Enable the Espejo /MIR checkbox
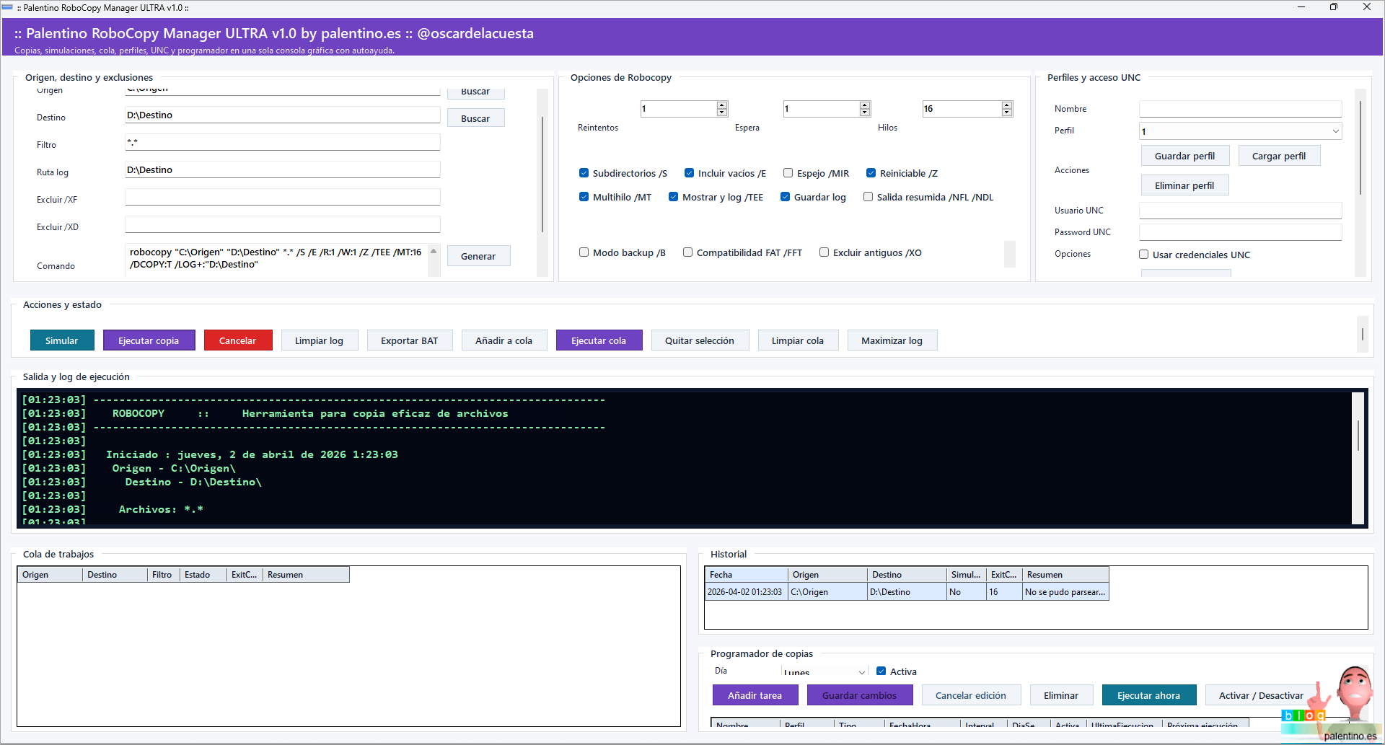Viewport: 1385px width, 745px height. click(788, 173)
